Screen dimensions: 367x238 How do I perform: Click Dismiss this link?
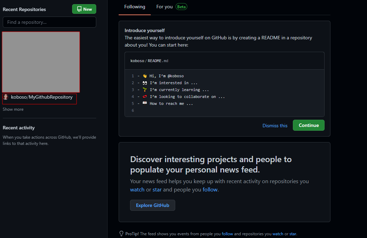[x=275, y=126]
